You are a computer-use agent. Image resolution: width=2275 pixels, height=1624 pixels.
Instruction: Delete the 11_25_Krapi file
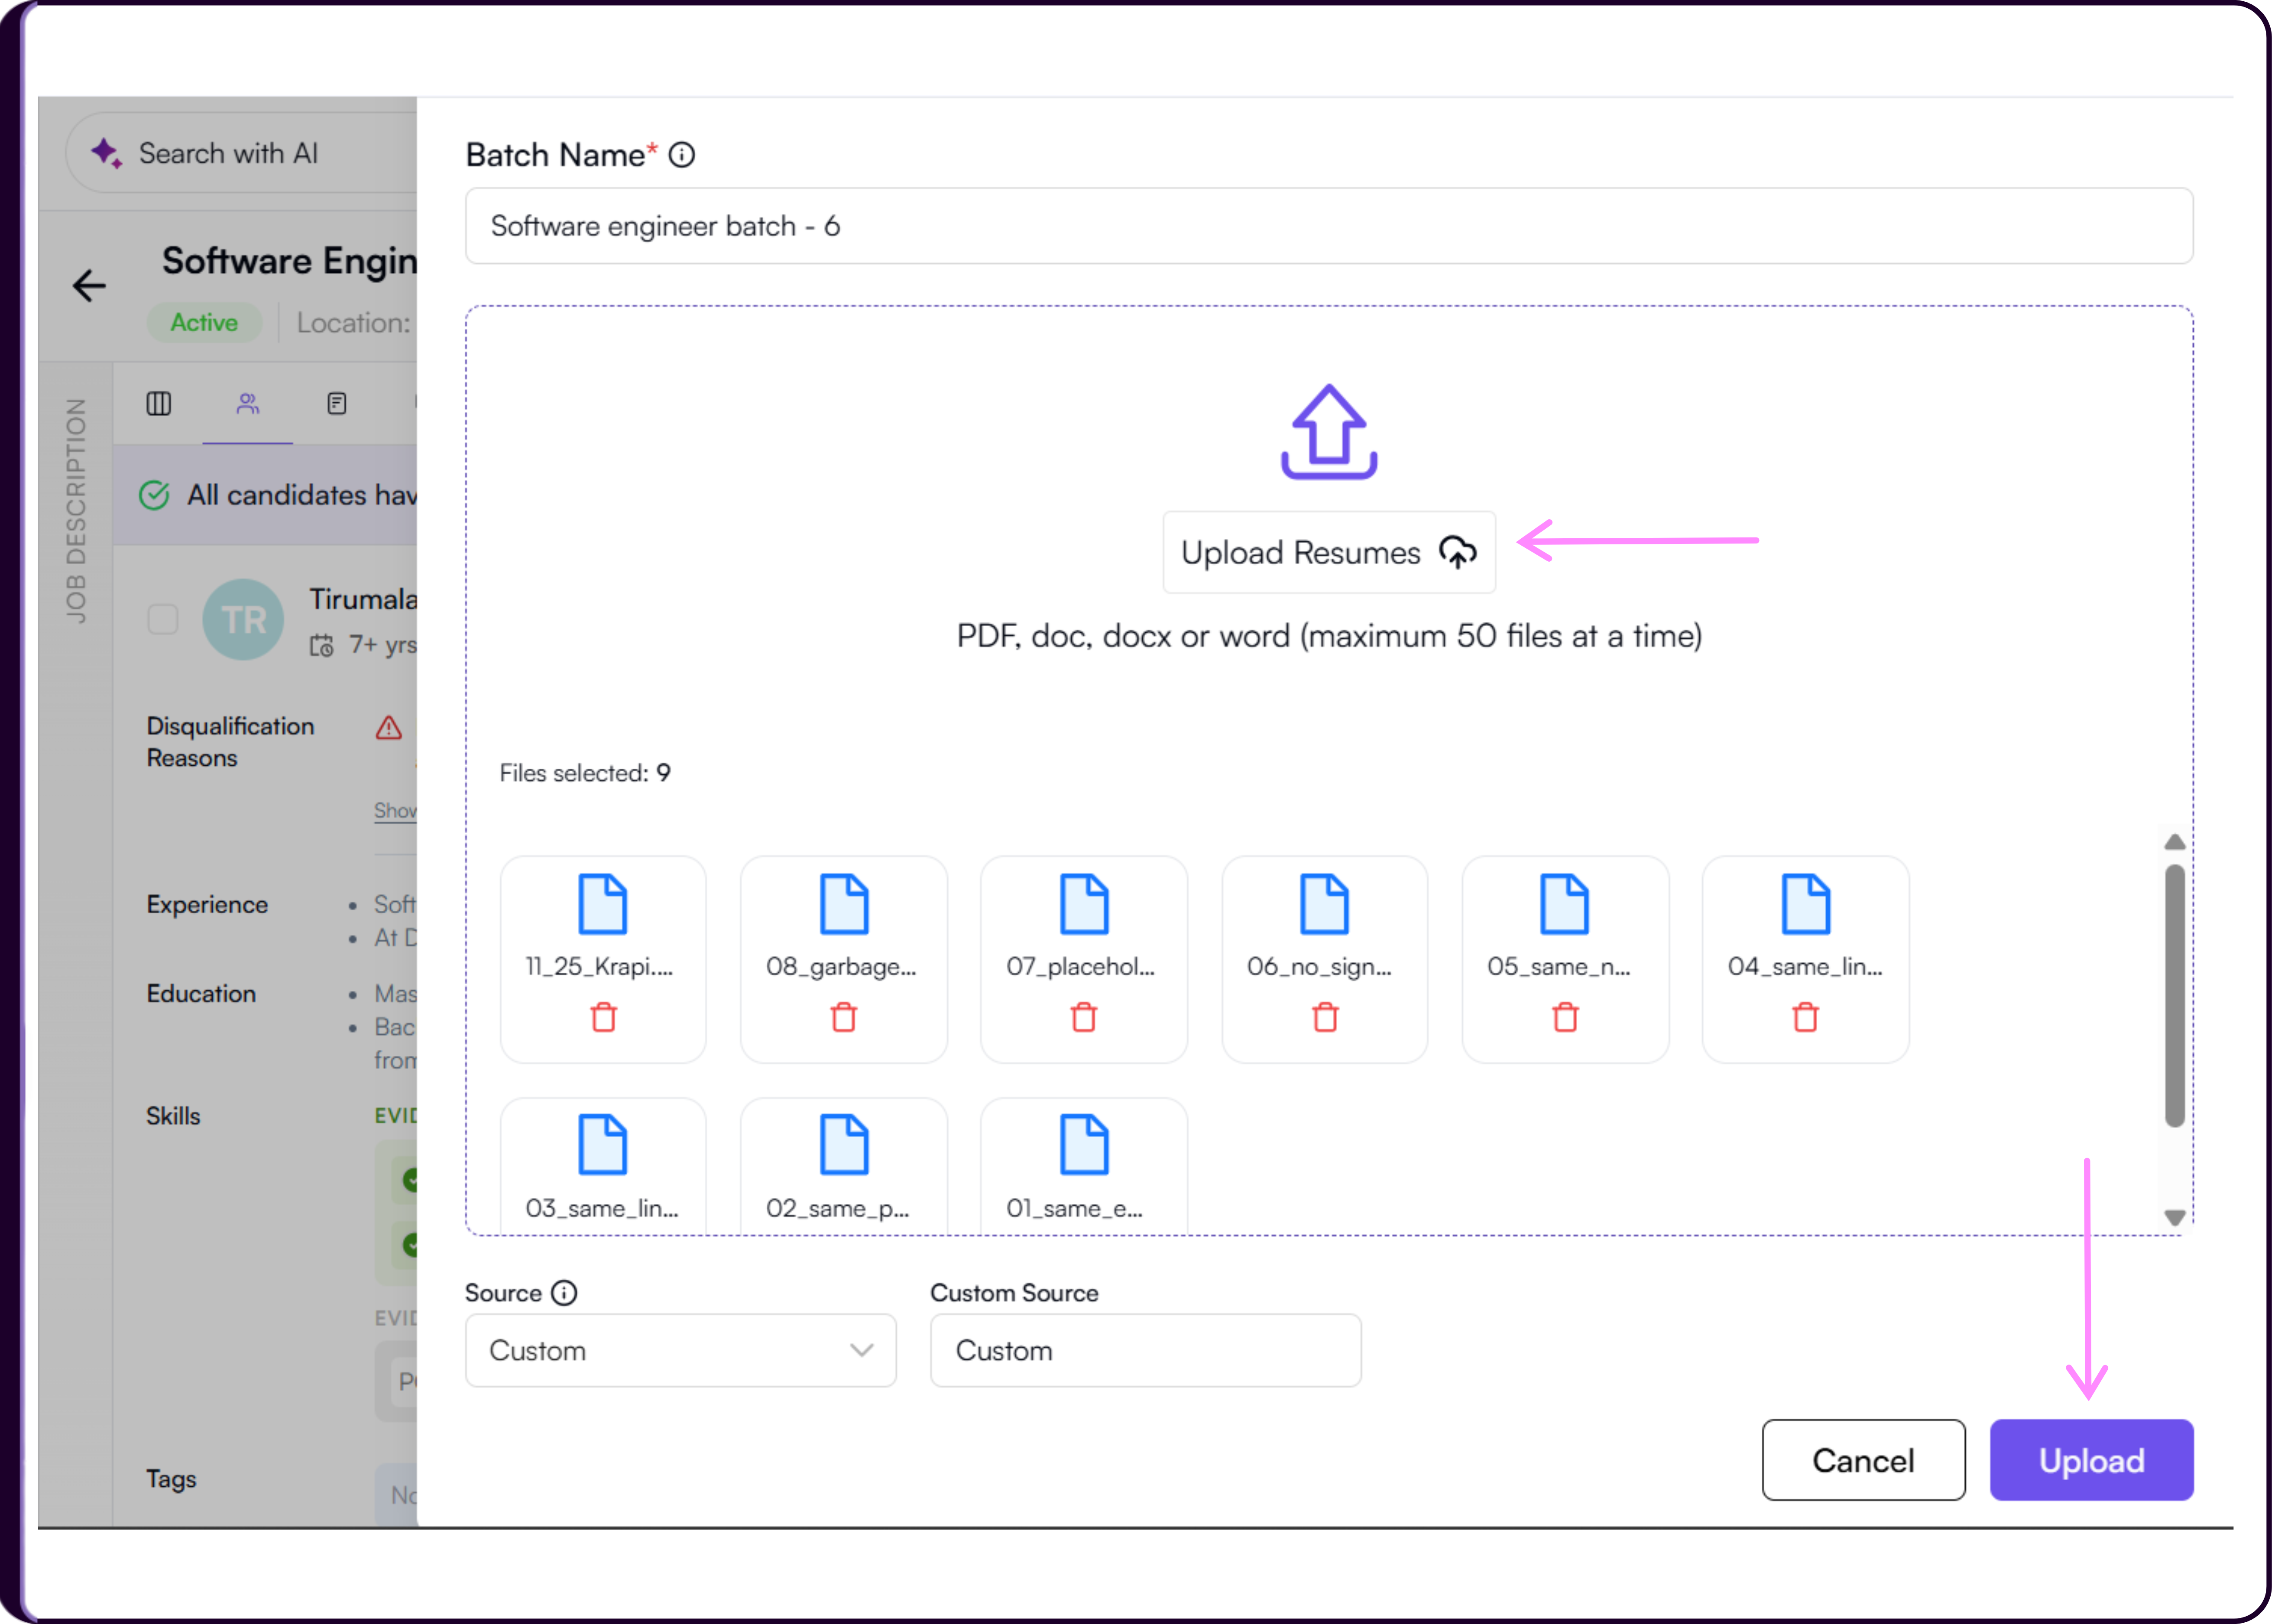point(604,1017)
